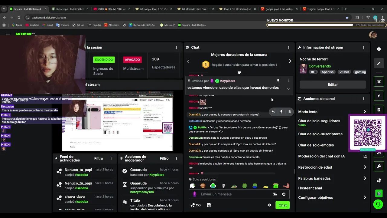
Task: Open the Chat panel three-dot menu
Action: [289, 48]
